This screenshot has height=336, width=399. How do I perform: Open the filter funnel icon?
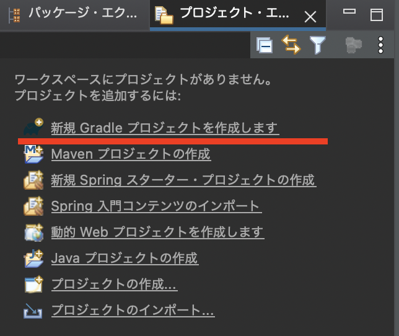point(317,45)
